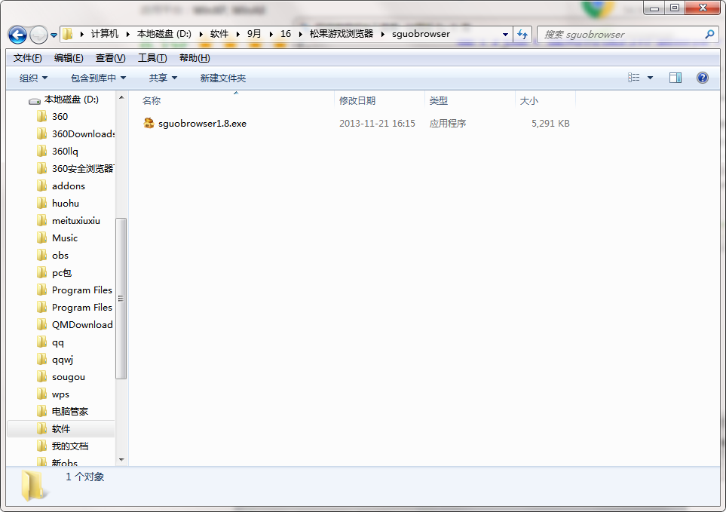
Task: Open the qqwj folder in the tree
Action: coord(63,360)
